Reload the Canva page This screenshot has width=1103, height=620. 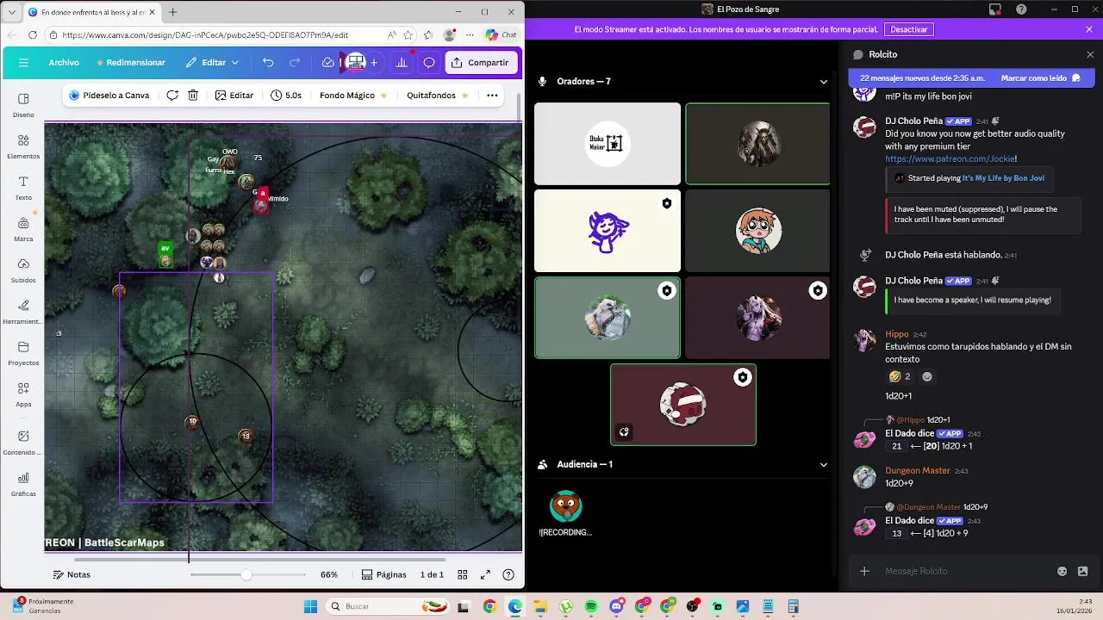(x=32, y=35)
